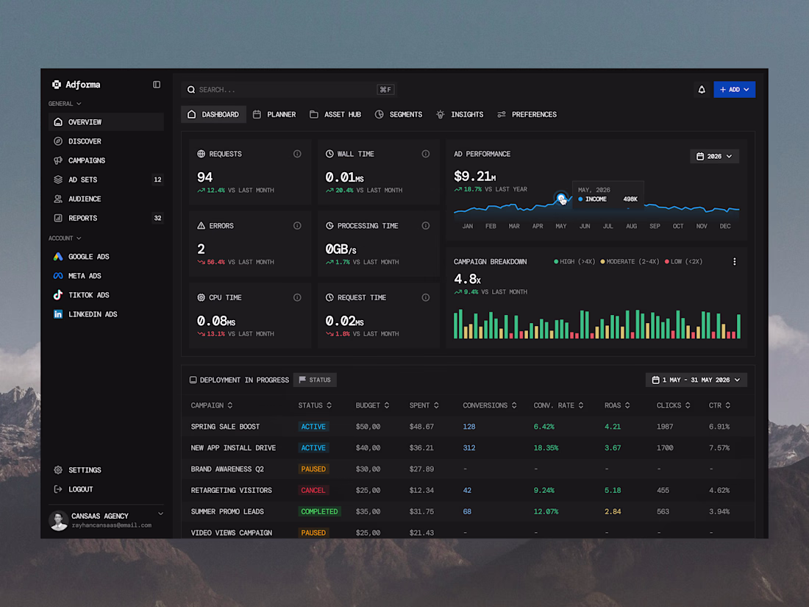Click the Logout icon in sidebar

[x=58, y=489]
